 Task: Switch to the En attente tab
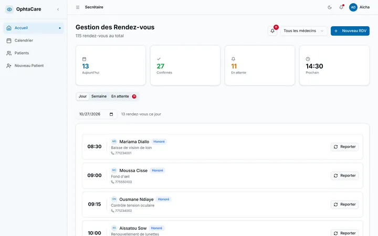point(124,96)
